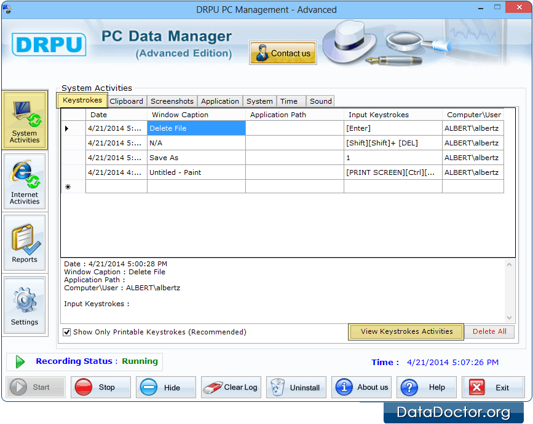Viewport: 533px width, 424px height.
Task: Select the Untitled - Paint row cell
Action: tap(196, 172)
